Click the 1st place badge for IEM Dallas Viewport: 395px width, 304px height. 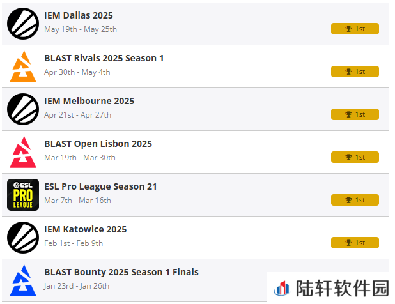click(x=355, y=29)
